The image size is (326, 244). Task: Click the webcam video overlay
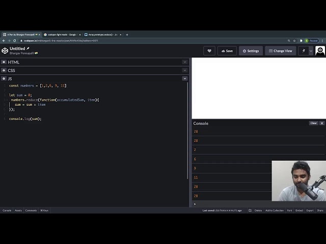click(x=299, y=181)
